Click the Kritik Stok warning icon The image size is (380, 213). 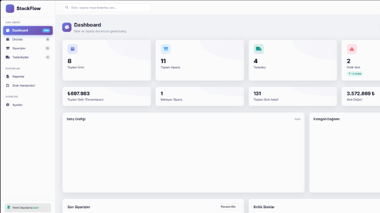352,49
